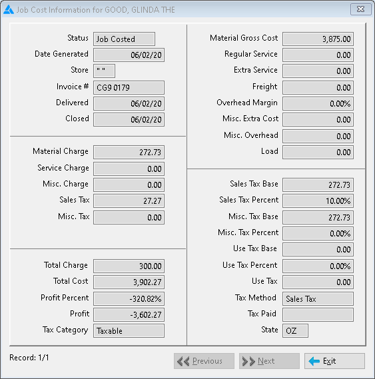Select the Total Charge field 300.00

129,266
